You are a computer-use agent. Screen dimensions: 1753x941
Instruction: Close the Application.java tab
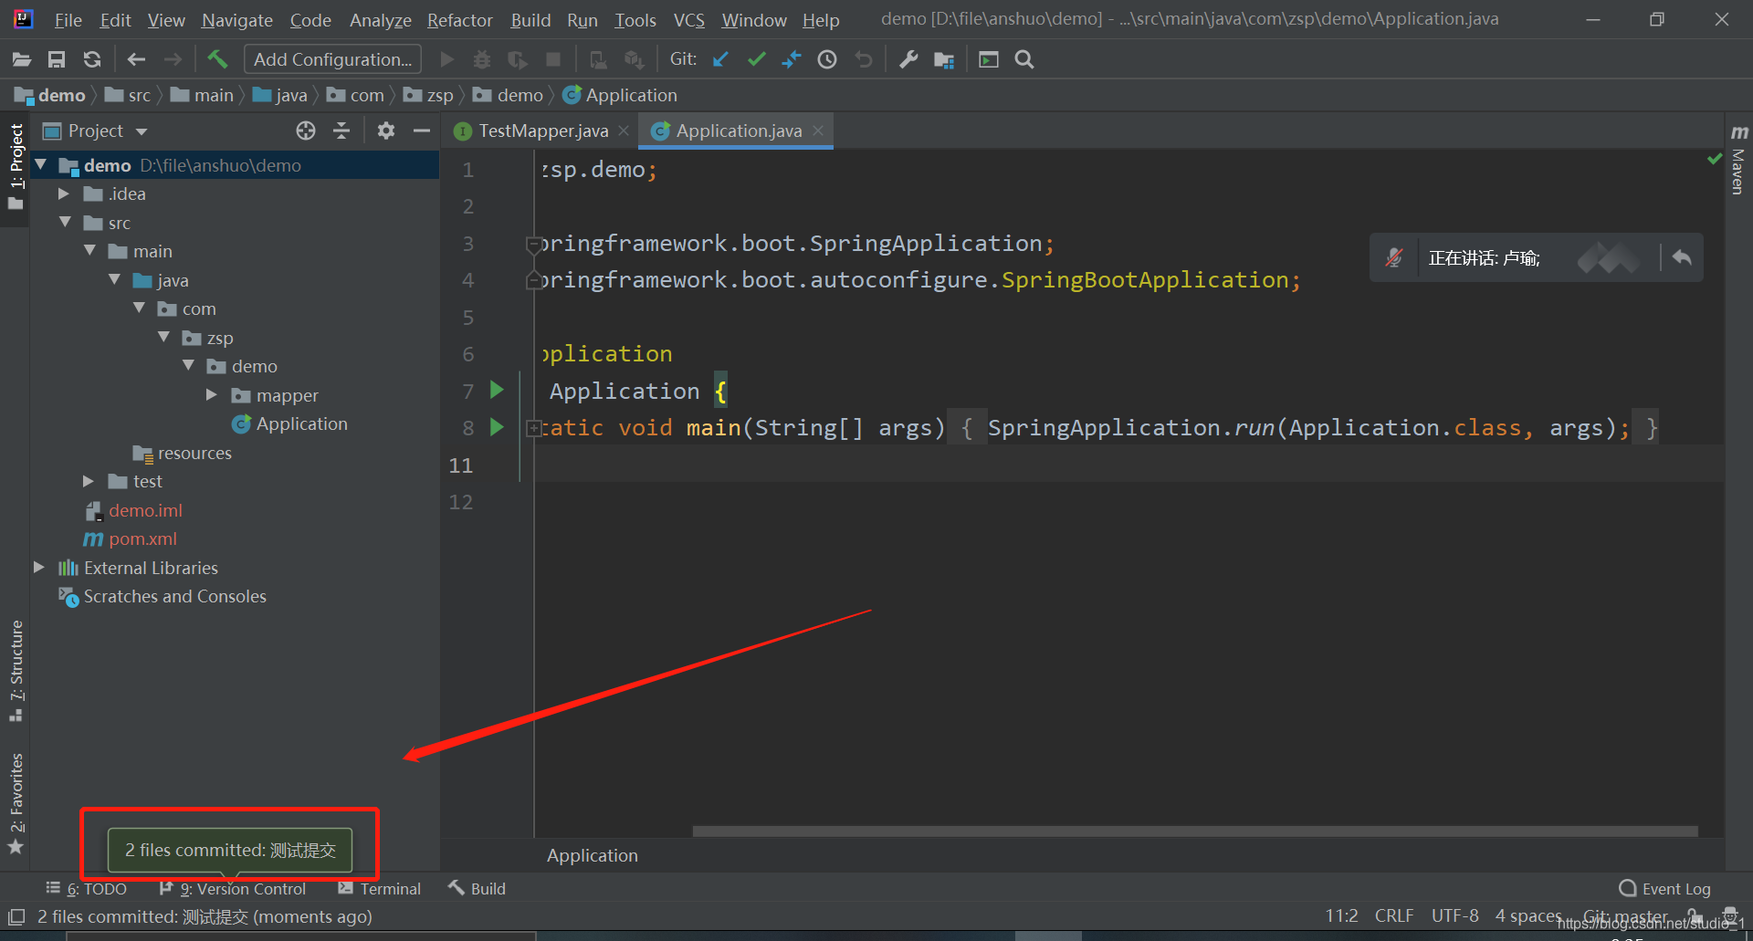(x=818, y=131)
